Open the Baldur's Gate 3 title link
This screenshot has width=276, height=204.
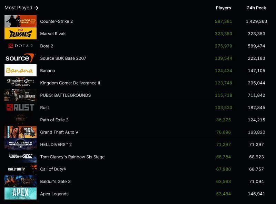tap(55, 182)
